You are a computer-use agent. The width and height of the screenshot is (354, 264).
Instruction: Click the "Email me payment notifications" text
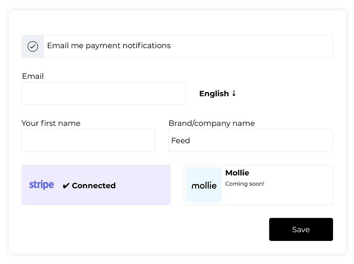click(109, 46)
